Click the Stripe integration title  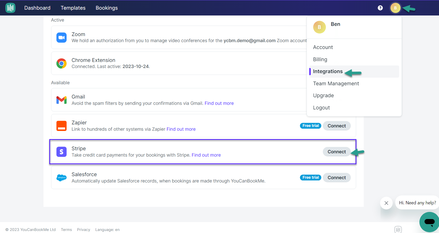[79, 148]
